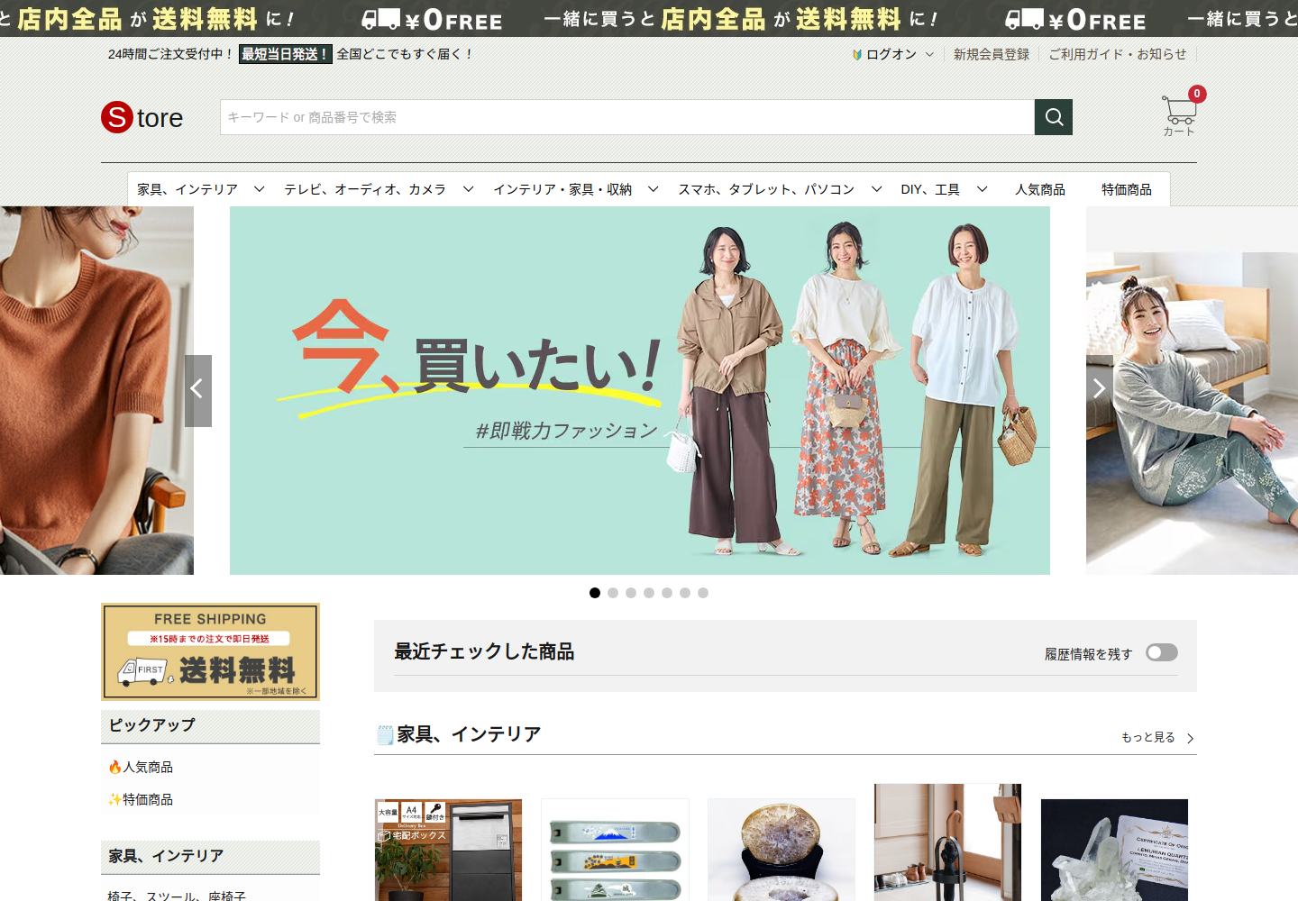Screen dimensions: 1298x901
Task: Select the second carousel dot
Action: pos(613,593)
